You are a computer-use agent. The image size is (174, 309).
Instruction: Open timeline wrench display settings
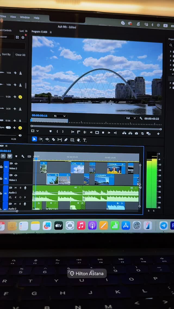pos(23,156)
